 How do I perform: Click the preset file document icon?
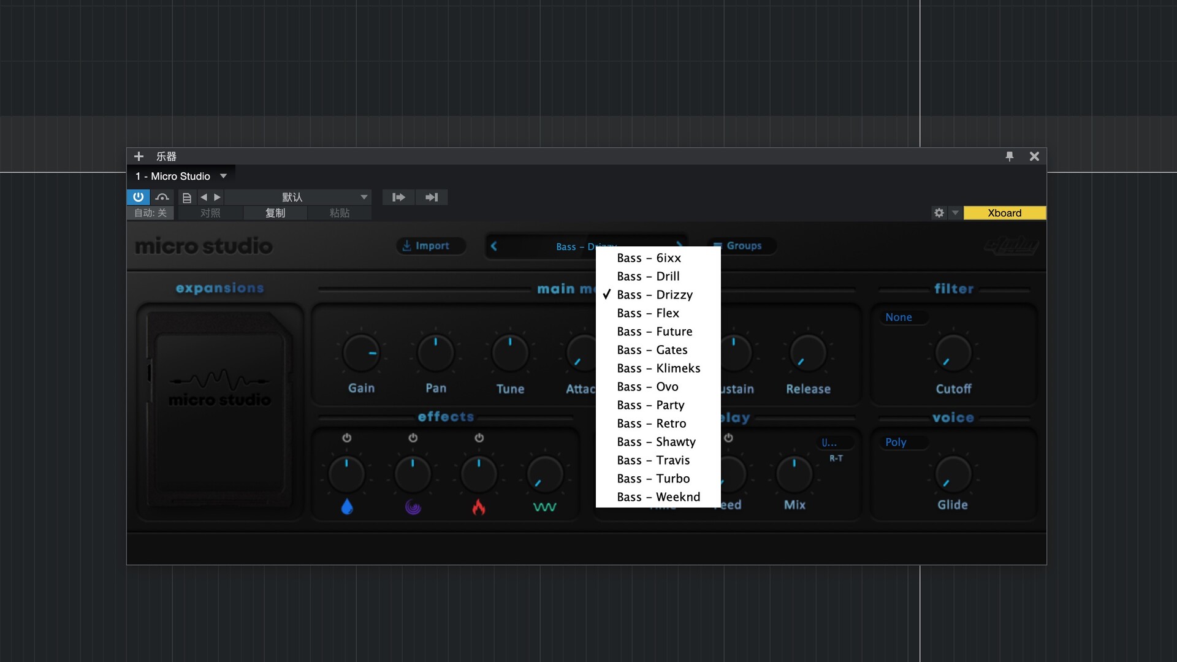(x=187, y=197)
